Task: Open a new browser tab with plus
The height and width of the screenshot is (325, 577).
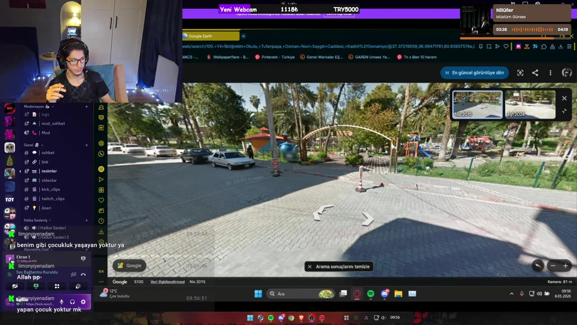Action: pos(243,36)
